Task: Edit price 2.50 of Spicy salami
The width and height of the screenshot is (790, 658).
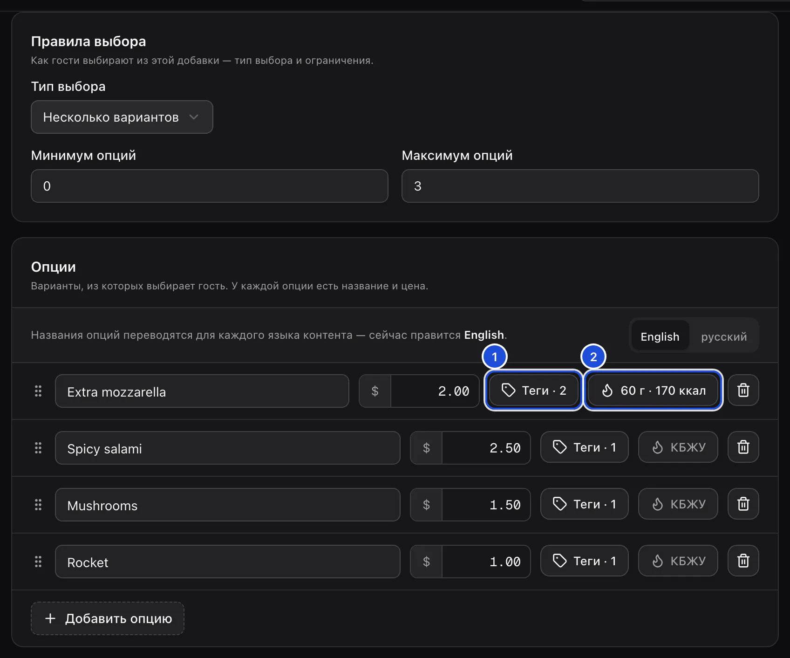Action: (x=486, y=448)
